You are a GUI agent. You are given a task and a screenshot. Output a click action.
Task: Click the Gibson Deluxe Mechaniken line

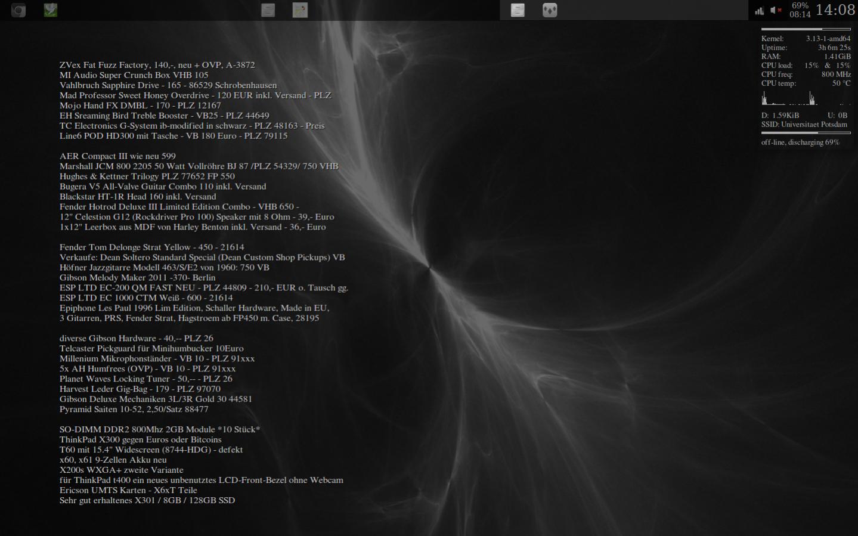(156, 399)
